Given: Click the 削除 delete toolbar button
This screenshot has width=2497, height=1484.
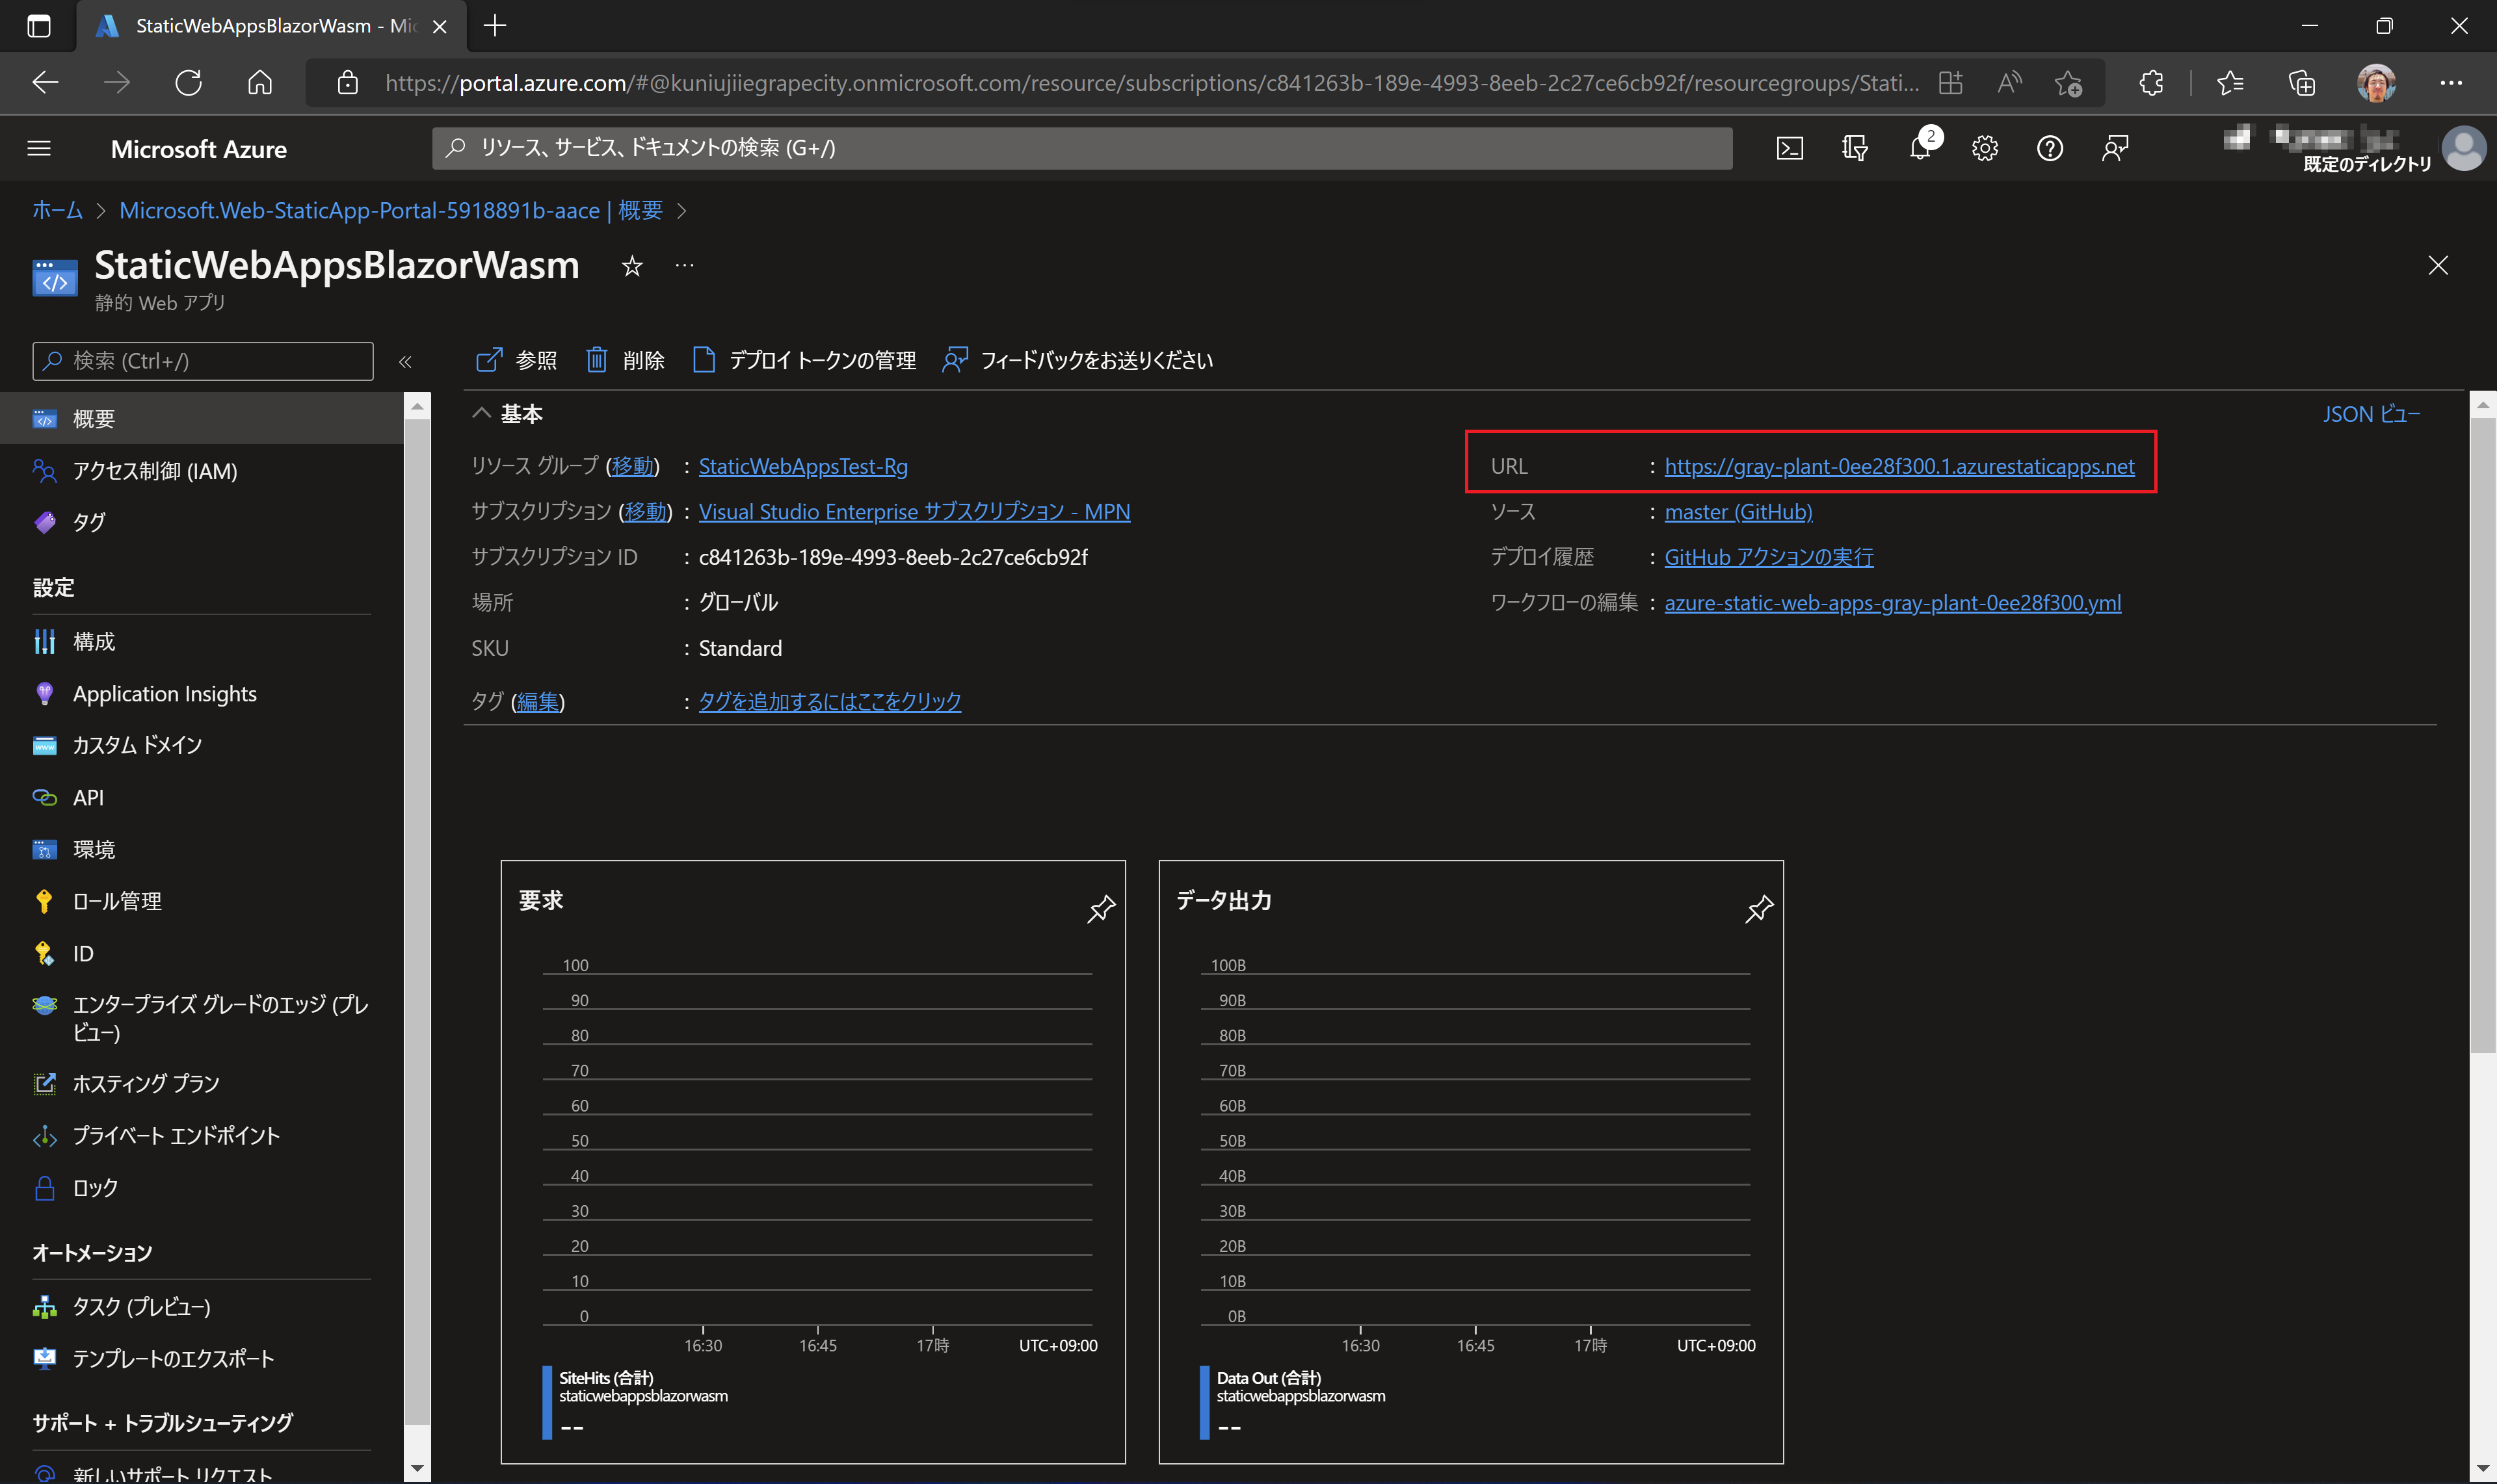Looking at the screenshot, I should [626, 360].
